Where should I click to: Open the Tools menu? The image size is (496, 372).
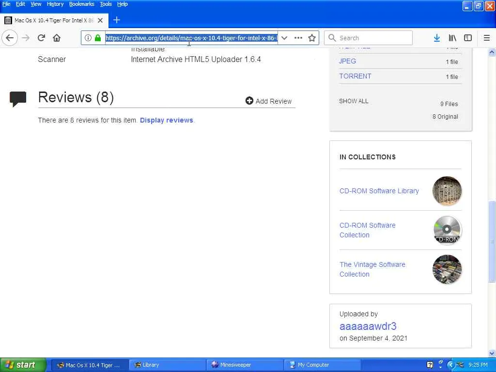pos(106,4)
